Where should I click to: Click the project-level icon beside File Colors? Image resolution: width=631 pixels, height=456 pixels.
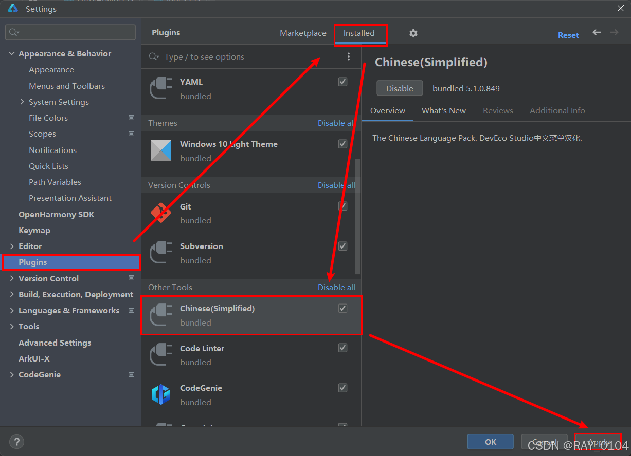coord(131,118)
